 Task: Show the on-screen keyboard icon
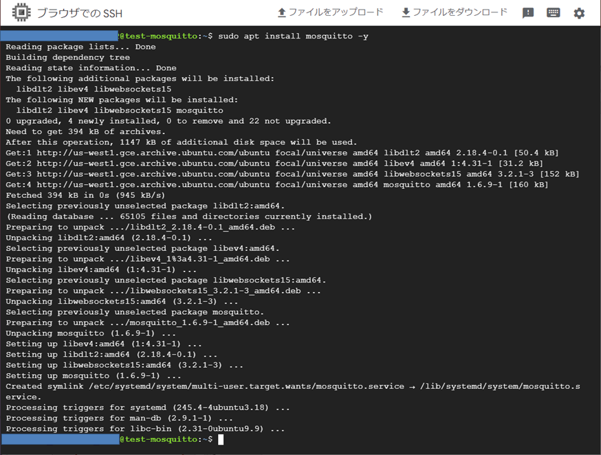coord(553,13)
